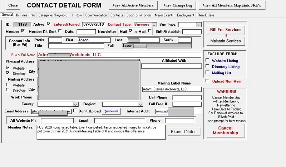Open the Categories/Keywords tab
Screen dimensions: 286x167
54,15
